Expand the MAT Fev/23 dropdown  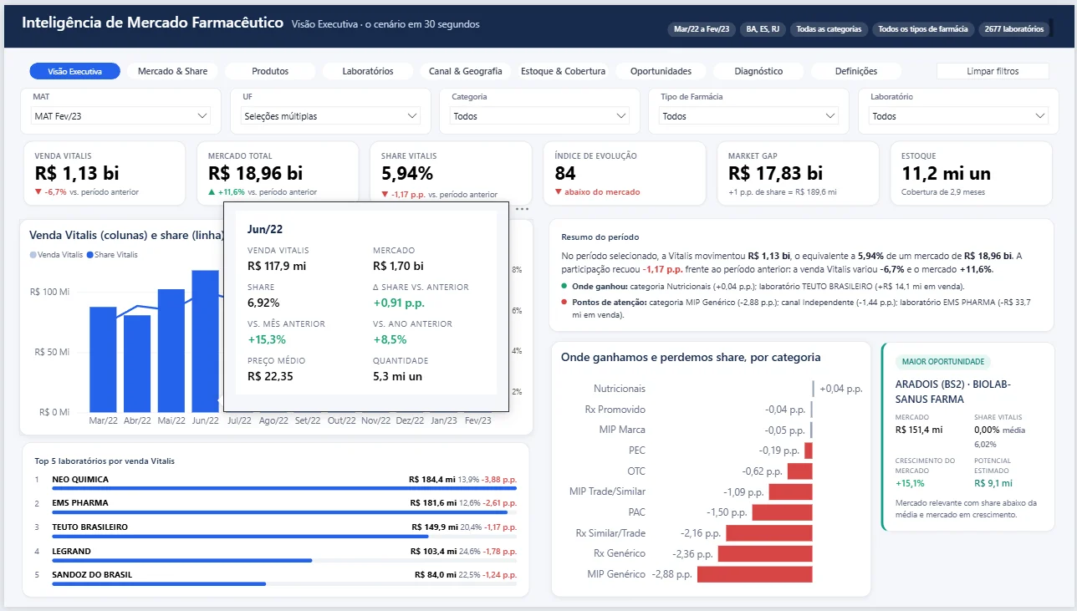pyautogui.click(x=120, y=116)
